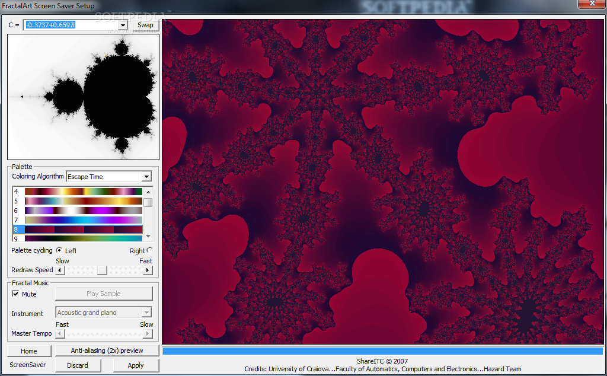Screen dimensions: 607x376
Task: Click Master Tempo right arrow
Action: coord(148,333)
